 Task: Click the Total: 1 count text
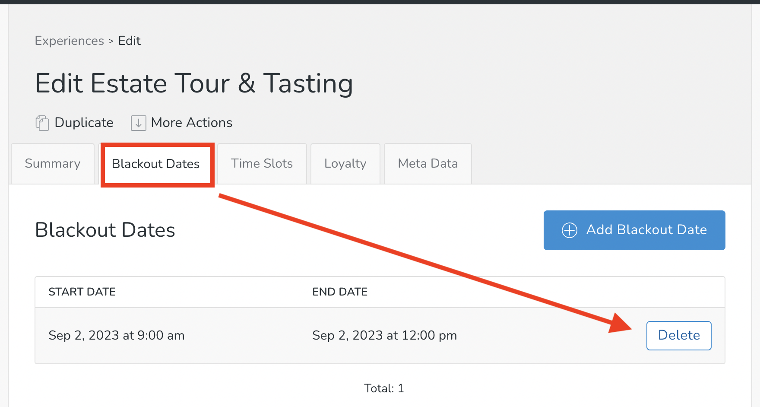click(383, 388)
